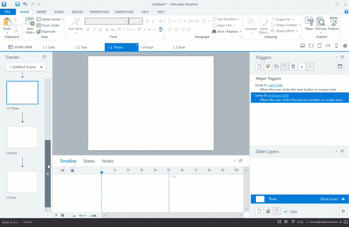Toggle the timeline lock column icon
Image resolution: width=349 pixels, height=227 pixels.
pos(72,171)
